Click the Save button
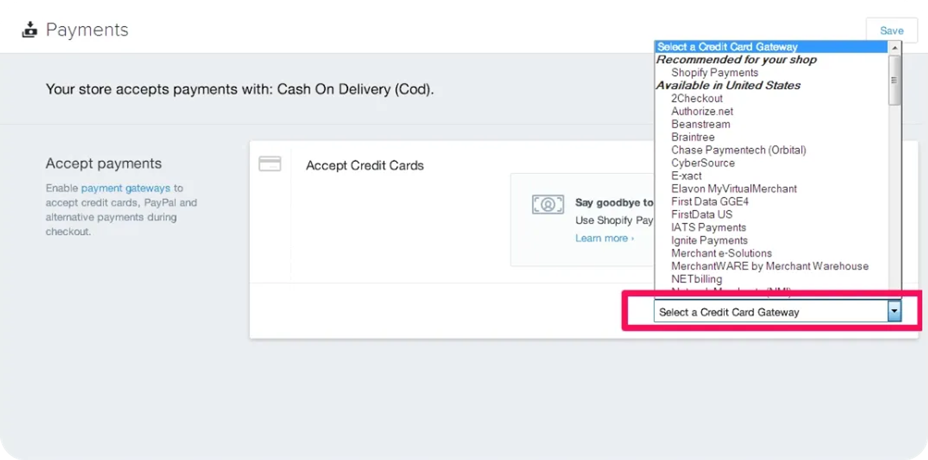This screenshot has width=928, height=460. point(891,31)
